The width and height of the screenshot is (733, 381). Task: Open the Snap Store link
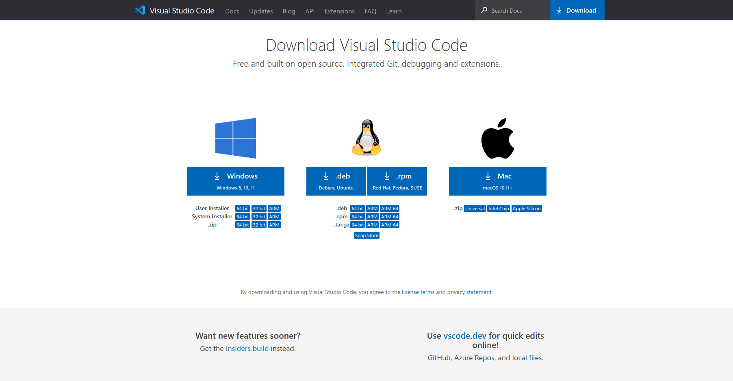[x=366, y=235]
